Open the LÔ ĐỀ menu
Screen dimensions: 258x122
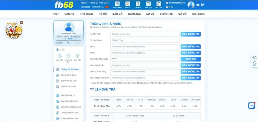(x=150, y=14)
